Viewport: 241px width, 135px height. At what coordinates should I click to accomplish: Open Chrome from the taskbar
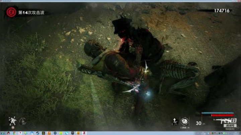[x=14, y=133]
